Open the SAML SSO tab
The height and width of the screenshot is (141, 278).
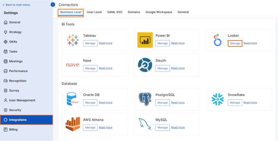115,12
